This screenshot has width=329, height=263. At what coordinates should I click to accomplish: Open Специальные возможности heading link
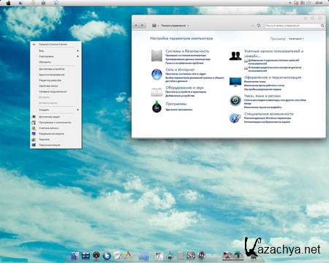pos(269,114)
